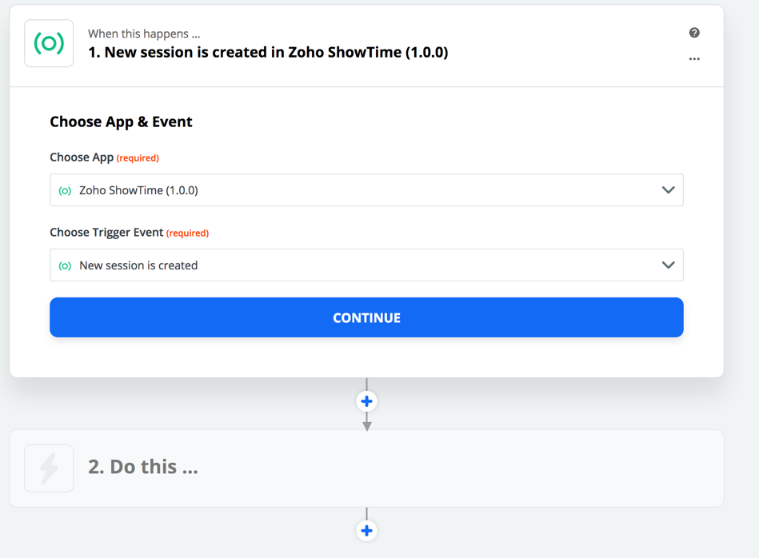Add a step with the bottom plus icon
The width and height of the screenshot is (759, 558).
pyautogui.click(x=367, y=530)
